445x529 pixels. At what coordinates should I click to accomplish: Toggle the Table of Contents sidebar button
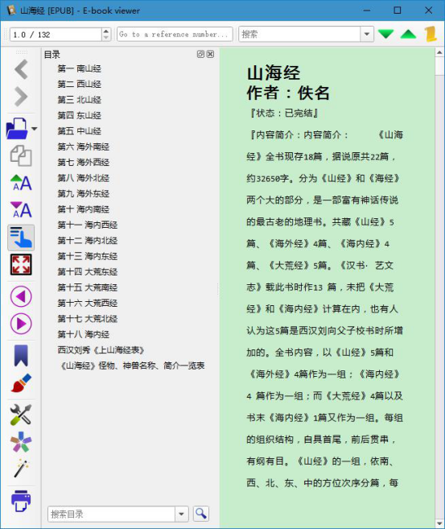tap(21, 238)
